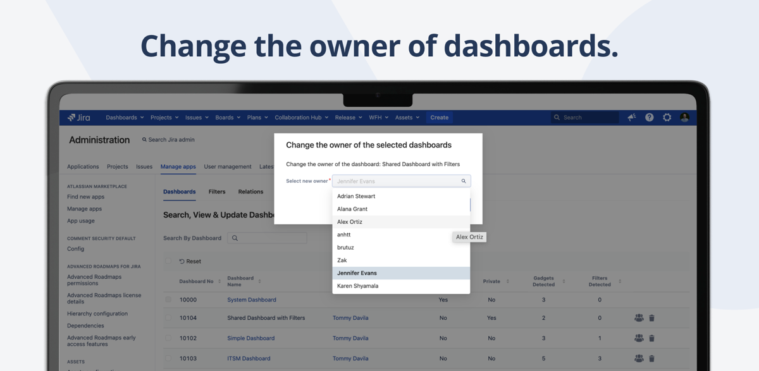Change owner of ITSM Dashboard via the people icon
Screen dimensions: 759x371
click(x=639, y=358)
